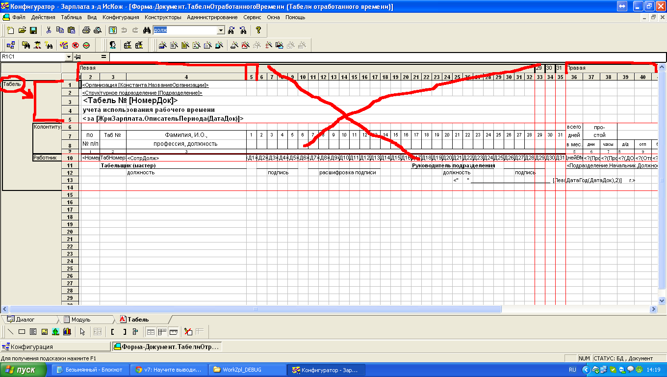Screen dimensions: 667x377
Task: Click the scissors cut icon
Action: pos(49,30)
